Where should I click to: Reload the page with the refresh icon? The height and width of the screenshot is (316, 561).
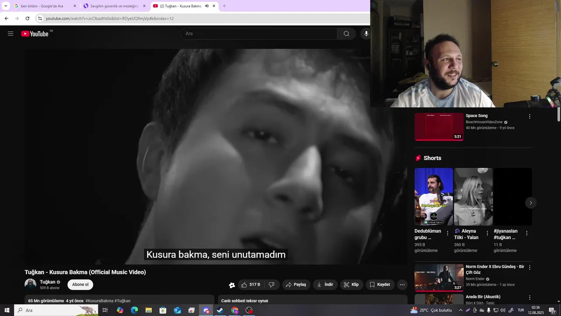tap(27, 18)
